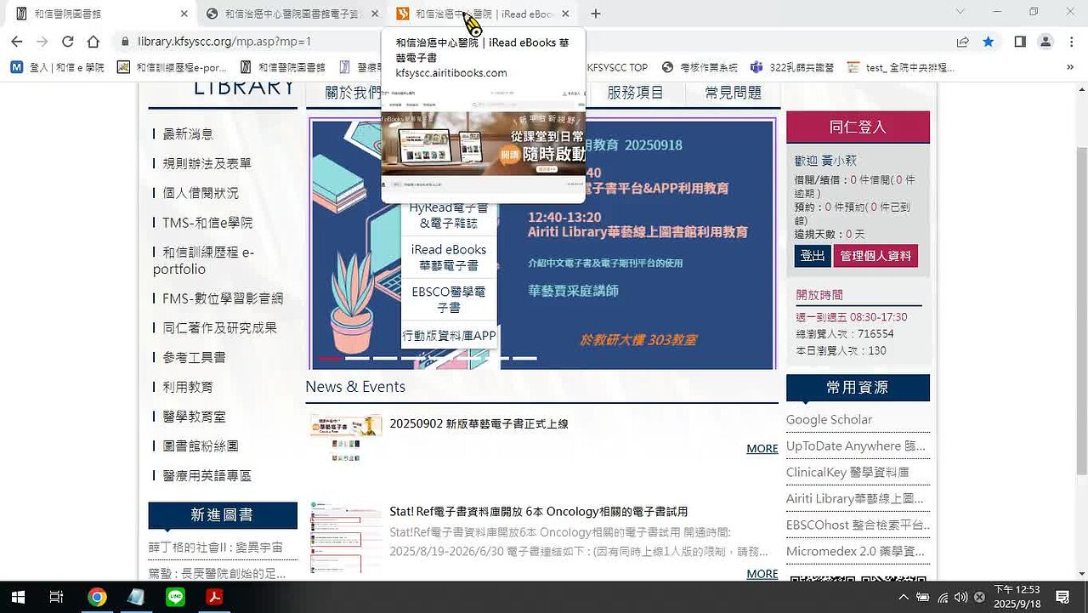The width and height of the screenshot is (1088, 613).
Task: Switch to the 和信治癌中心醫院圖書館電子資源 tab
Action: (x=292, y=14)
